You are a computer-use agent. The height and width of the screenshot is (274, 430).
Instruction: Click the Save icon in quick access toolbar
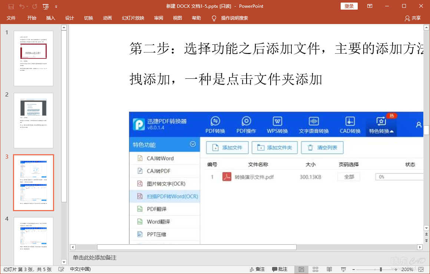tap(11, 6)
